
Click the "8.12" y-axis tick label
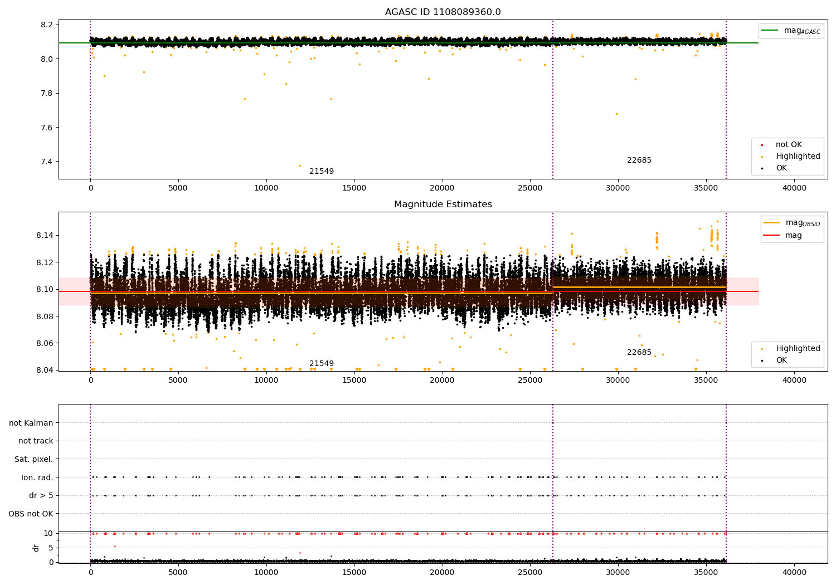coord(45,262)
